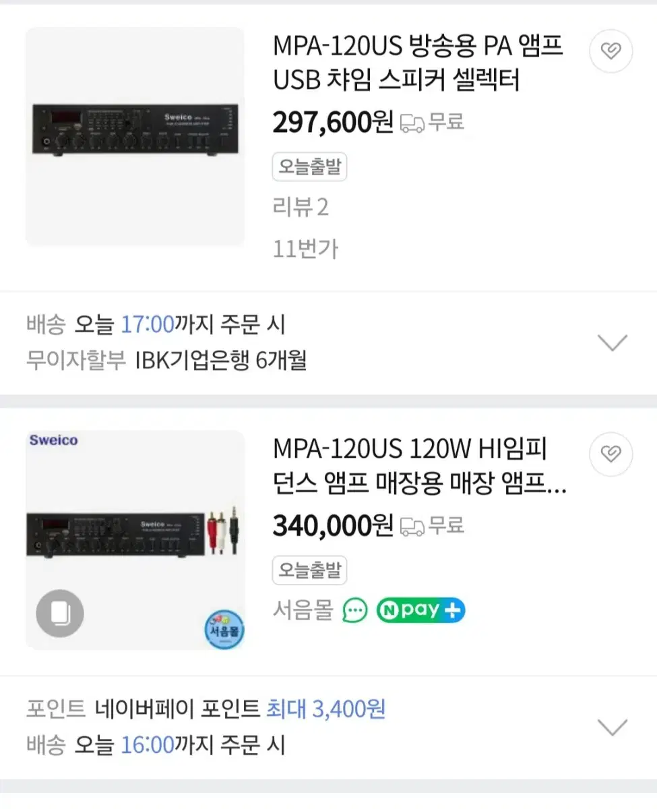The width and height of the screenshot is (657, 809).
Task: Tap the delivery truck icon beside 340,000원
Action: pos(412,526)
